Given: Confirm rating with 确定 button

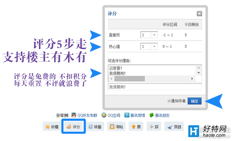Looking at the screenshot, I should [x=194, y=101].
